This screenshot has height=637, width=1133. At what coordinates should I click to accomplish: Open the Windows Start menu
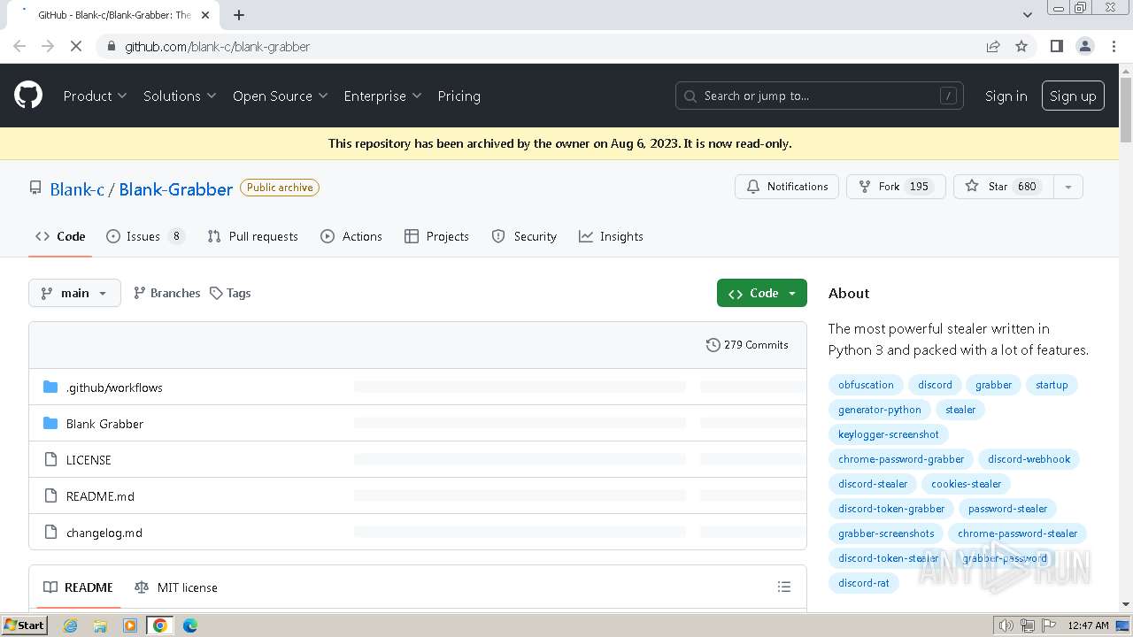(24, 625)
